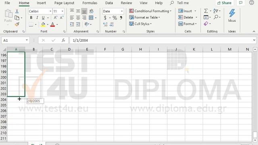Viewport: 258px width, 145px height.
Task: Open Cell Styles gallery
Action: (x=140, y=24)
